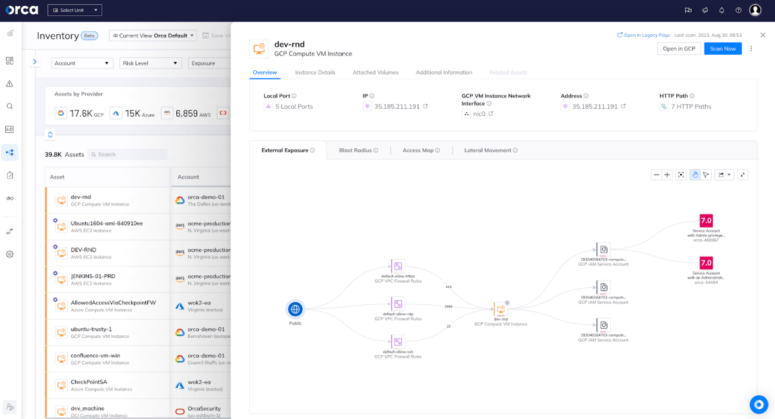Click the lock icon in left sidebar

coord(10,34)
